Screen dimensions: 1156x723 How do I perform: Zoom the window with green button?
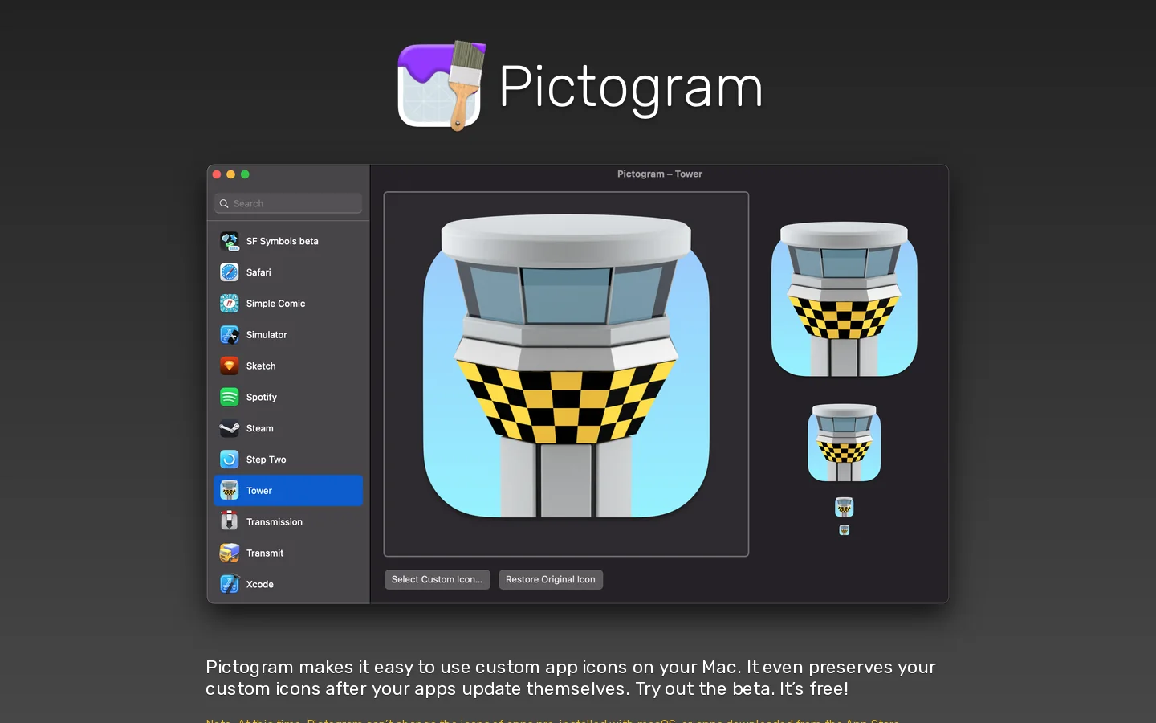click(x=246, y=174)
